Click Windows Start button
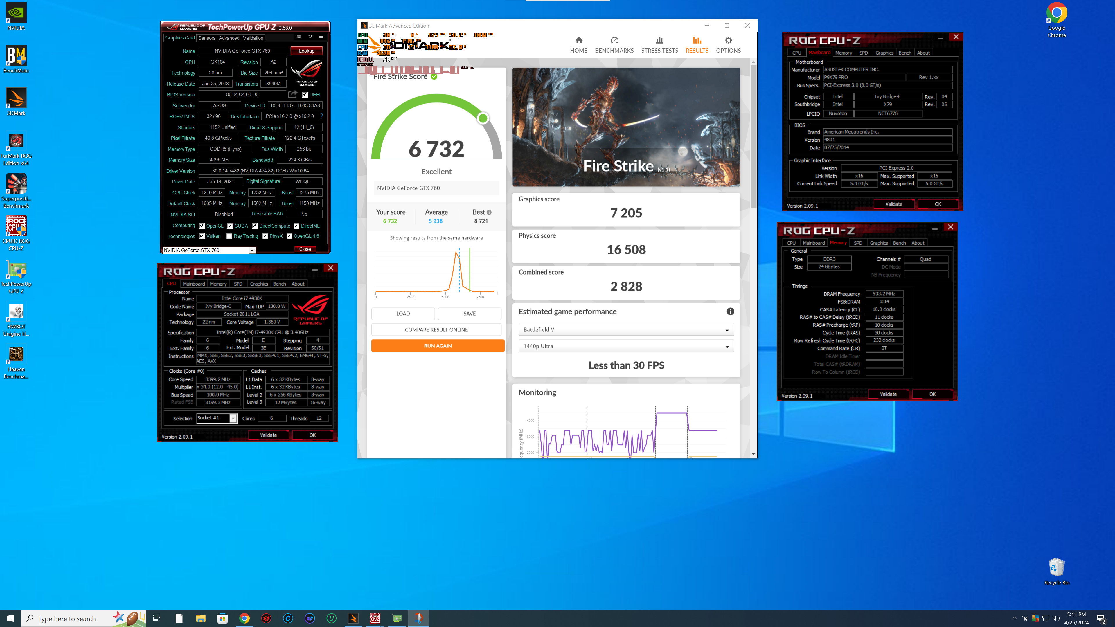1115x627 pixels. click(10, 618)
